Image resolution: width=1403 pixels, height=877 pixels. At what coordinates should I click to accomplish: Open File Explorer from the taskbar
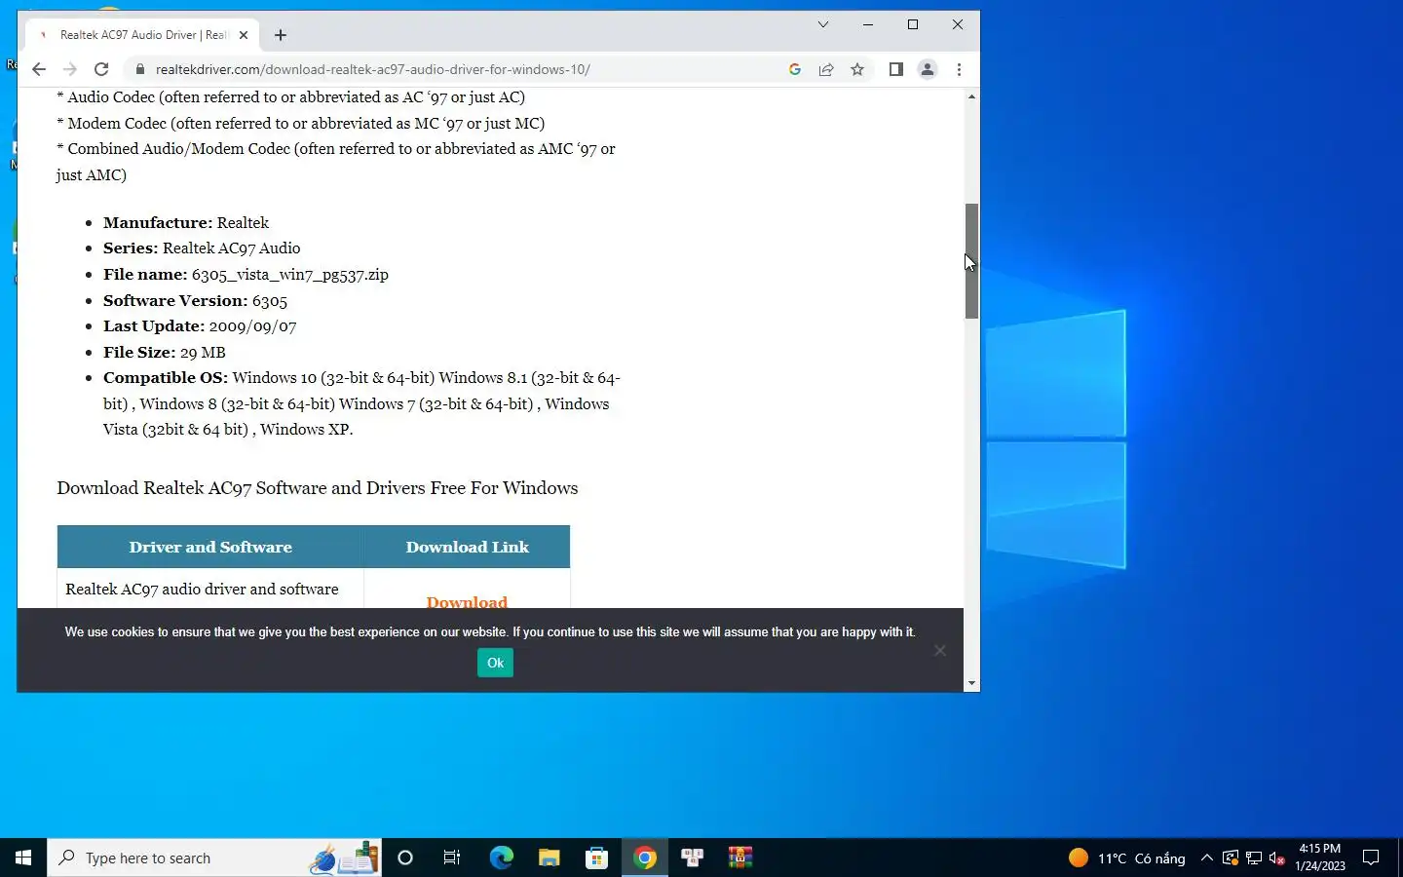550,858
